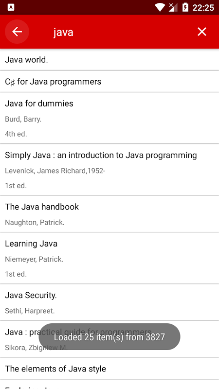Screen dimensions: 219x389
Task: Open 'The elements of Java style' result
Action: [x=109, y=369]
